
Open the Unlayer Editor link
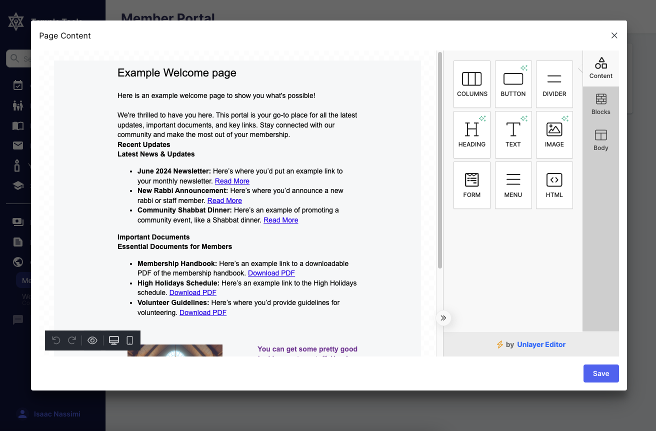[541, 344]
